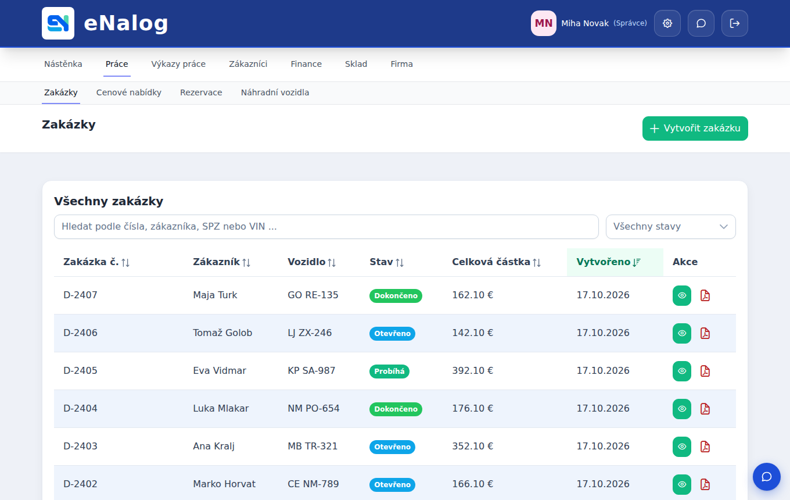790x500 pixels.
Task: Download PDF for order D-2404
Action: click(705, 409)
